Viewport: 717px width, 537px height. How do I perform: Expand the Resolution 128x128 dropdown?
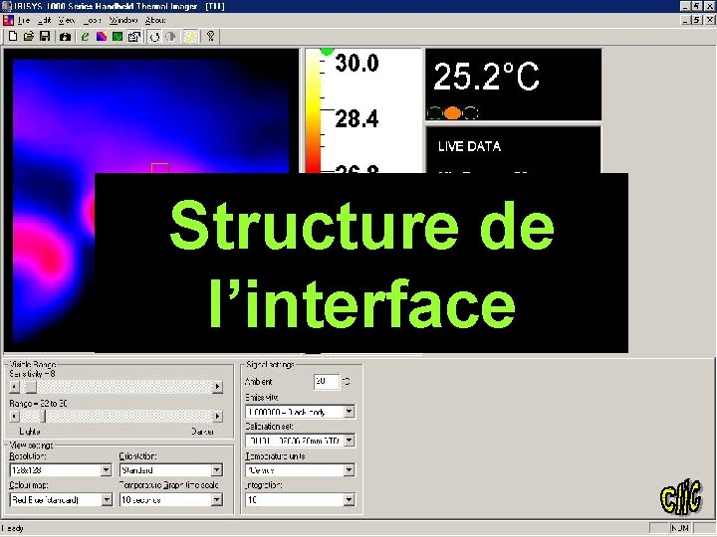pos(107,469)
